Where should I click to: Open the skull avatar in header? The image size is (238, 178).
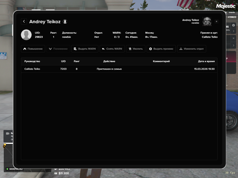207,21
